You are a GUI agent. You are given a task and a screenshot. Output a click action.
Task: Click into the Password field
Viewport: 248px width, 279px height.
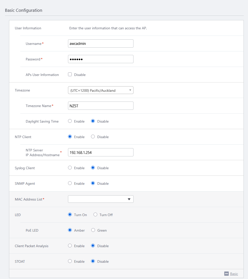(x=100, y=59)
